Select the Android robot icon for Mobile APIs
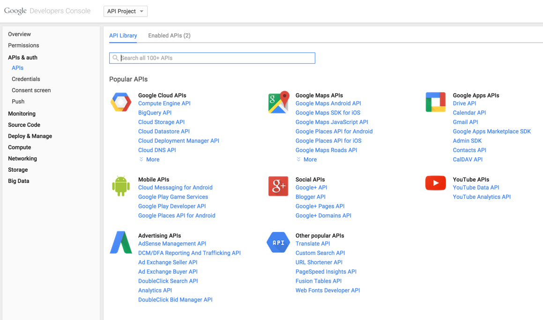543x320 pixels. (121, 185)
